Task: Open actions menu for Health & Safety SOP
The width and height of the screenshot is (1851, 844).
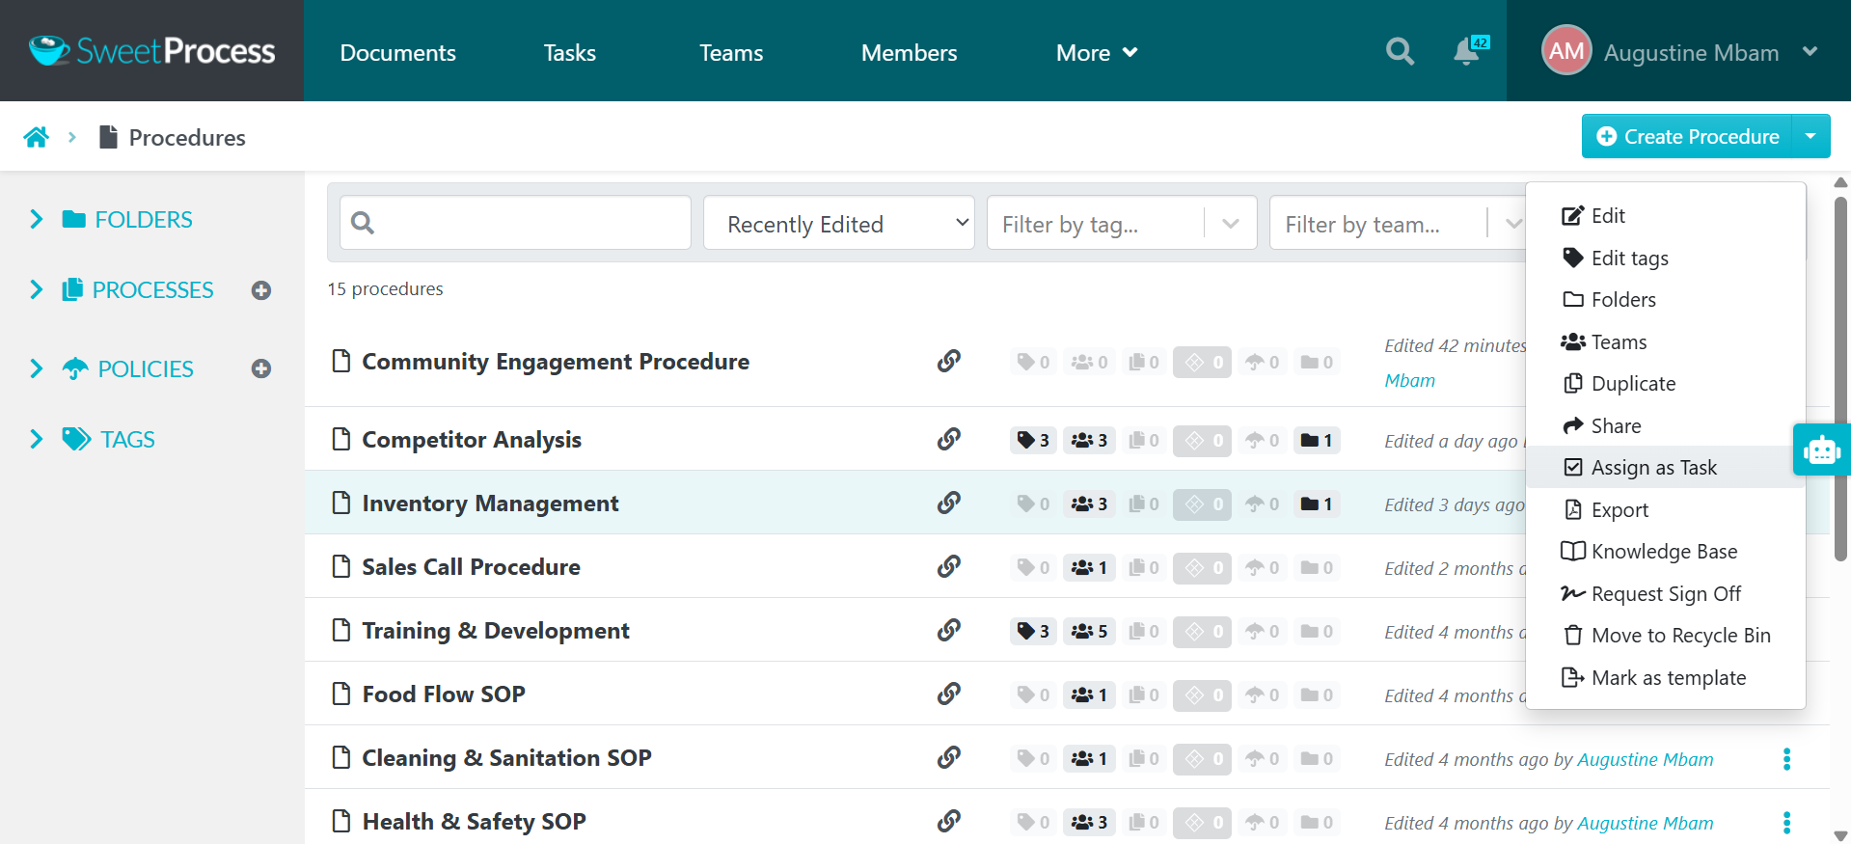Action: tap(1786, 823)
